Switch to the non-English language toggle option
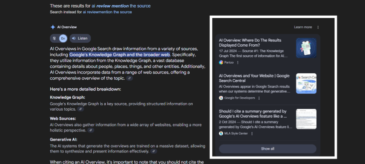The height and width of the screenshot is (164, 365). click(54, 38)
